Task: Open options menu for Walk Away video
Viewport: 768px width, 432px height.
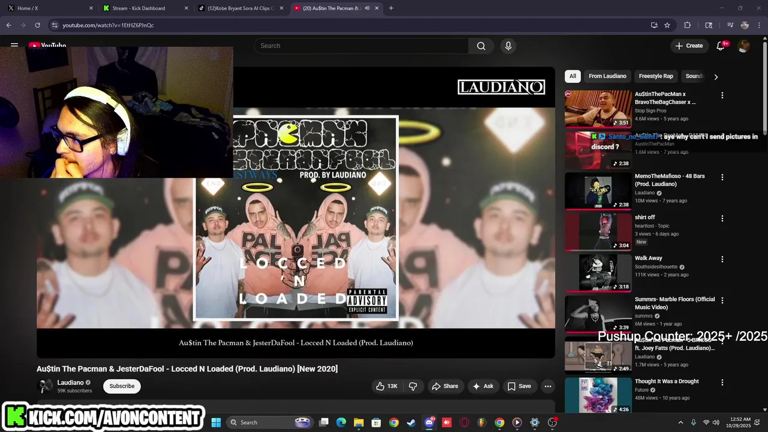Action: pos(722,259)
